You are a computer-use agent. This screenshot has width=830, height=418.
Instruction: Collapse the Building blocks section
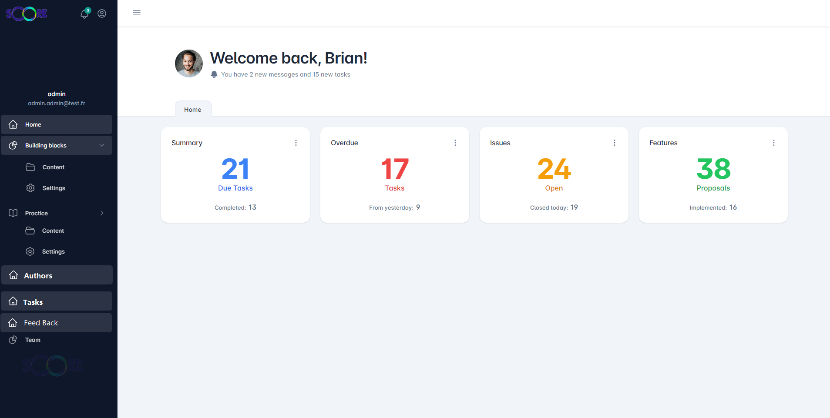click(x=102, y=145)
